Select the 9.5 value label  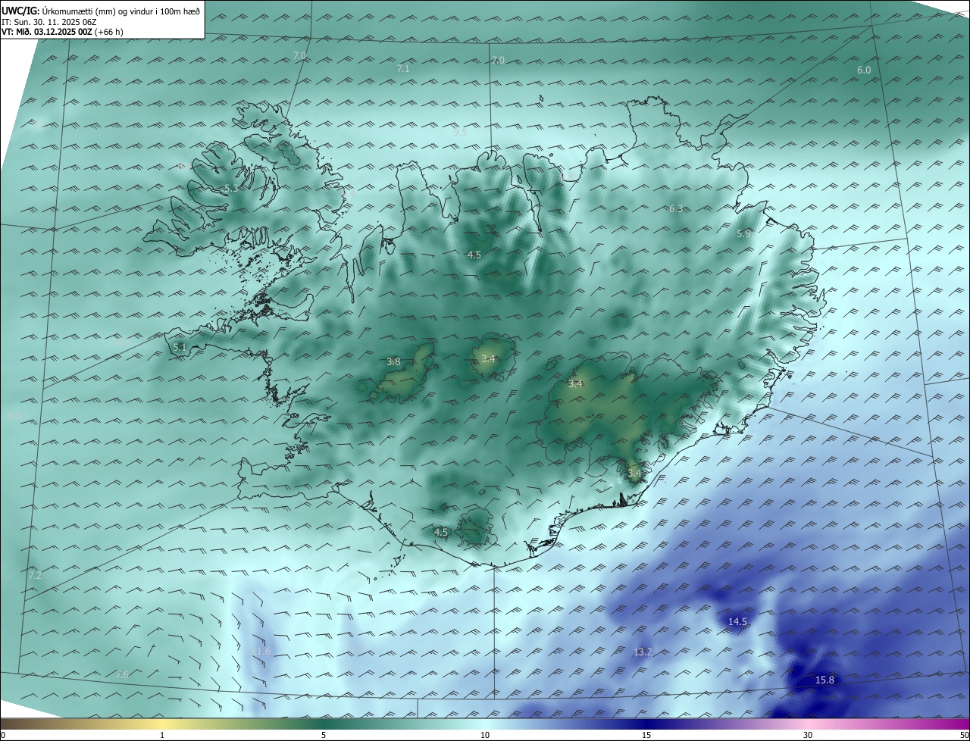pyautogui.click(x=460, y=132)
